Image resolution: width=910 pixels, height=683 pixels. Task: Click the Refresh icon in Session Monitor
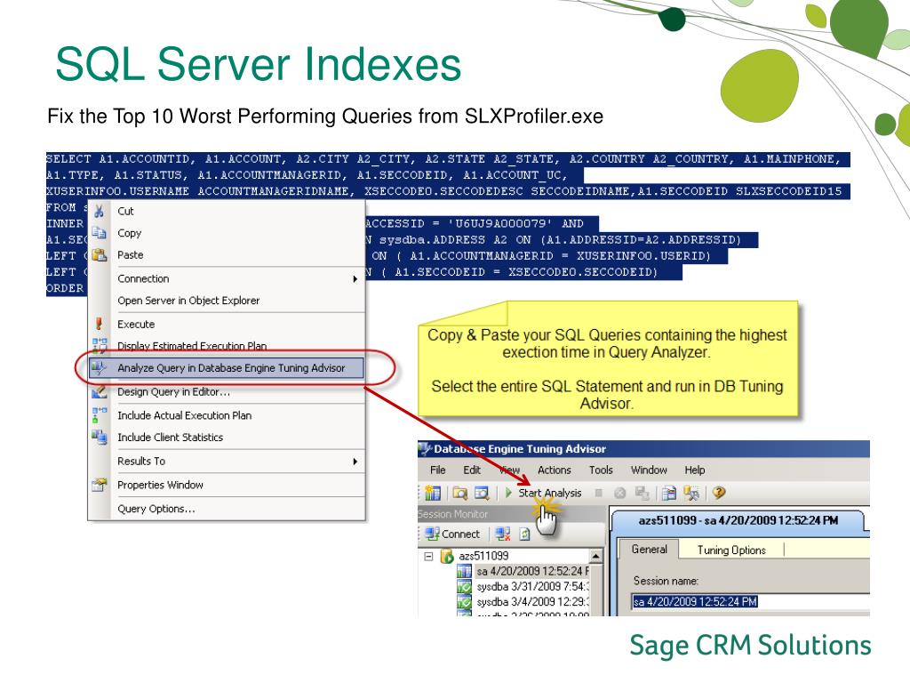[524, 534]
